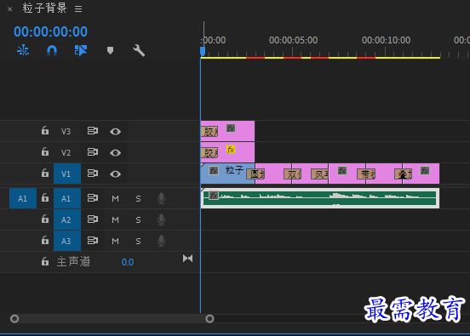Add a marker with the marker icon

[x=110, y=50]
